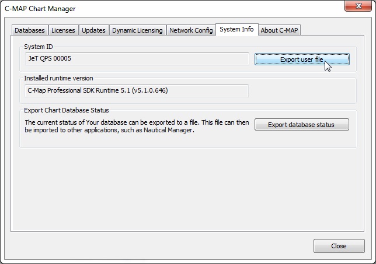Click the Installed runtime version label

(58, 78)
